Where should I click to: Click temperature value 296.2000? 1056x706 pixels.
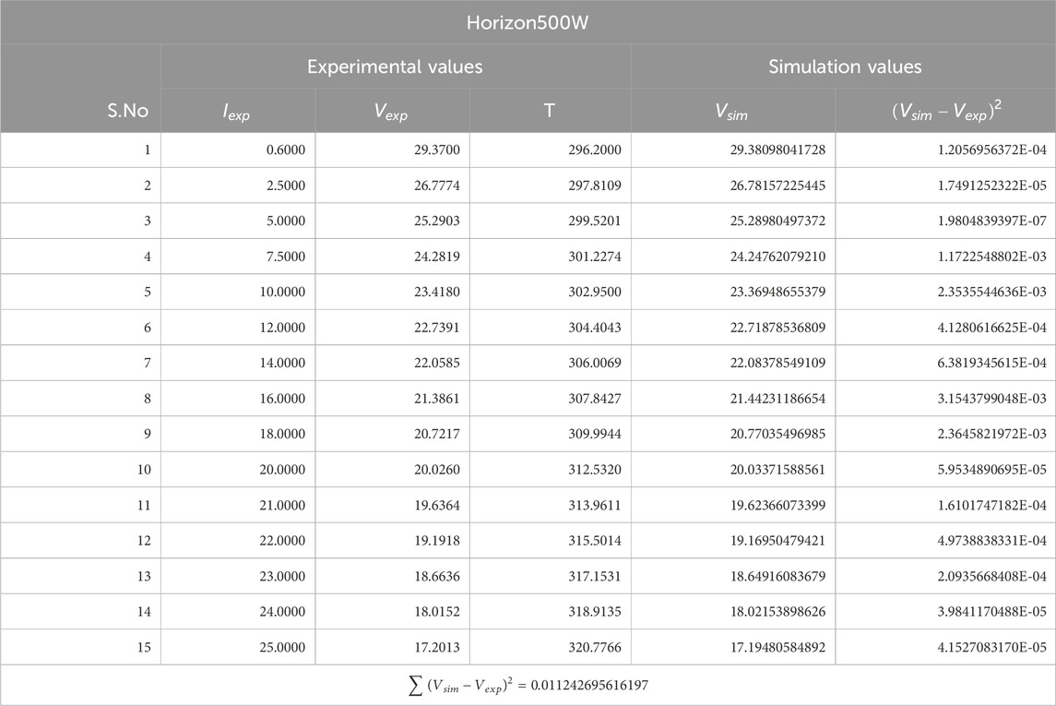[595, 150]
